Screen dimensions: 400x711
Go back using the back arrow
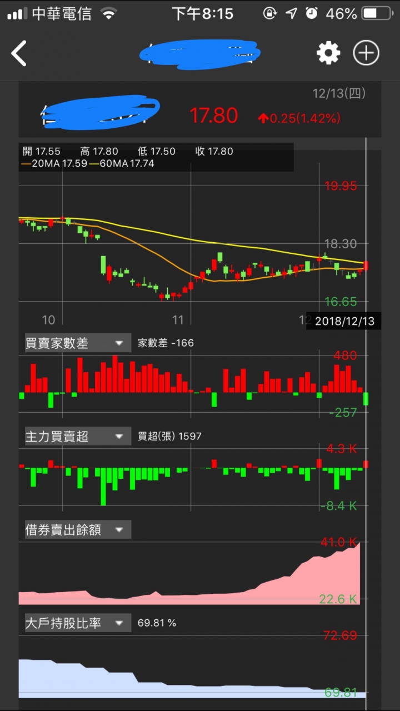point(19,53)
